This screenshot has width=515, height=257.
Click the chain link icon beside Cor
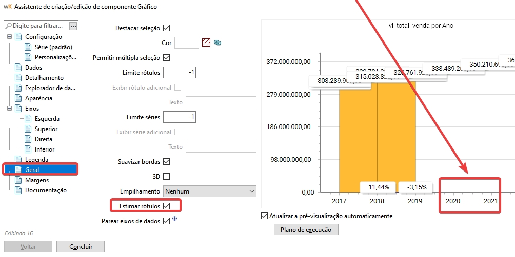[x=217, y=43]
